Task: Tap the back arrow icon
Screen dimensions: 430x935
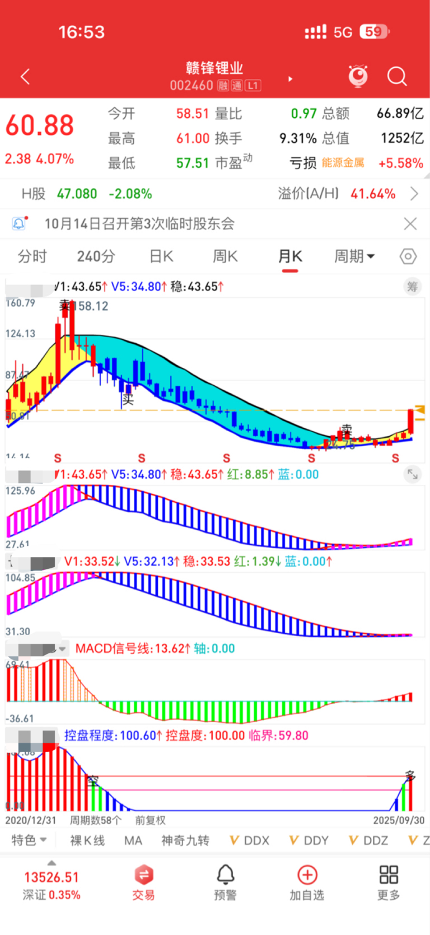Action: click(25, 77)
